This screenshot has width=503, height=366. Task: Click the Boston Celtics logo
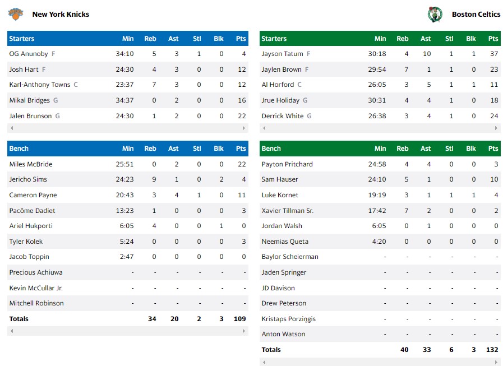435,15
